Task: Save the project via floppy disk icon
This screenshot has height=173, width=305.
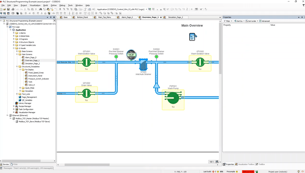Action: 8,9
